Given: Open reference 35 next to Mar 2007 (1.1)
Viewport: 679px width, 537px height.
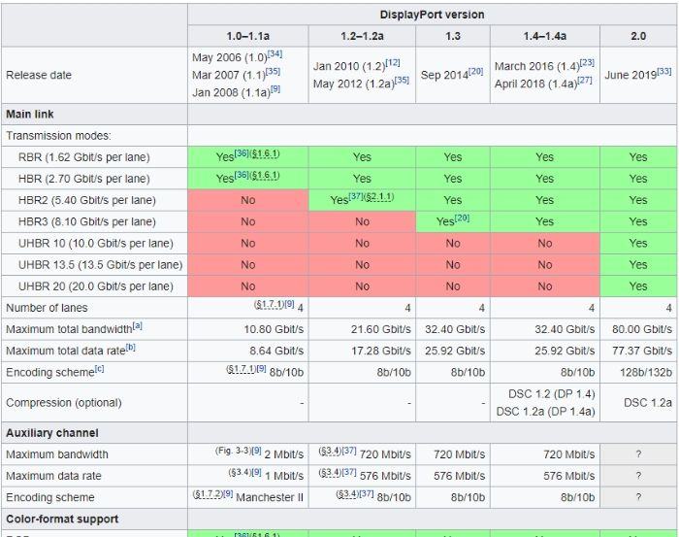Looking at the screenshot, I should 273,71.
